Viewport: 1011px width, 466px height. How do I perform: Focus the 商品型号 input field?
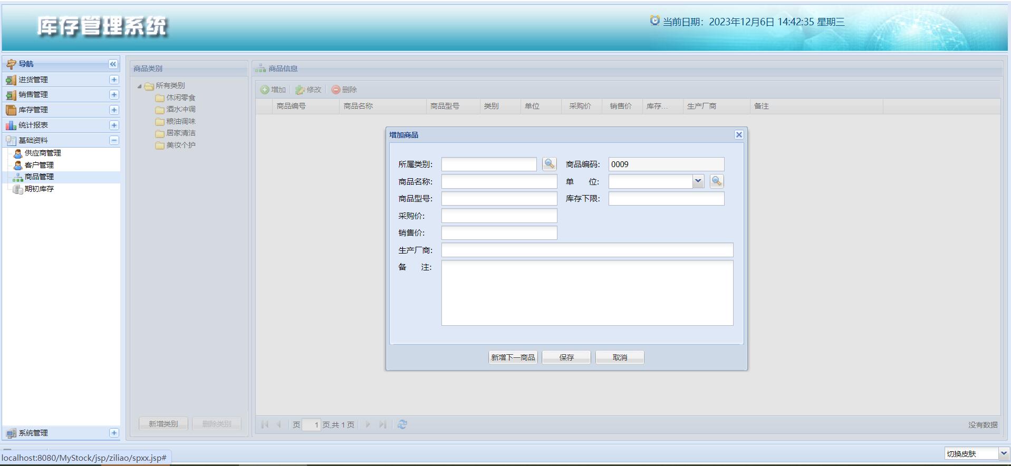499,199
